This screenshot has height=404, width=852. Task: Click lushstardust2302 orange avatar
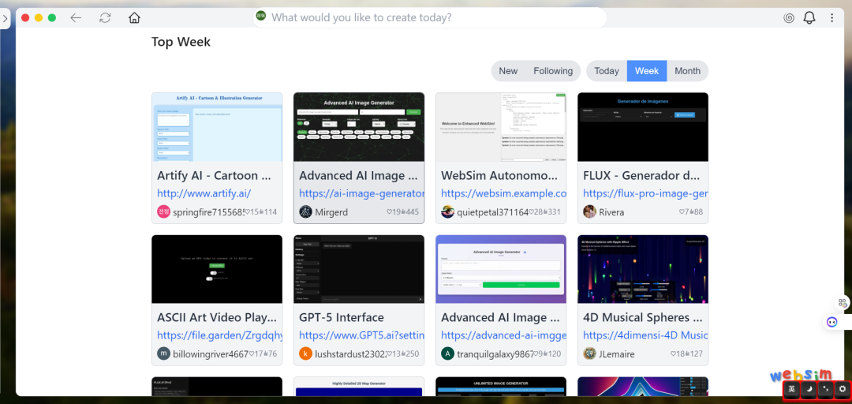coord(305,353)
